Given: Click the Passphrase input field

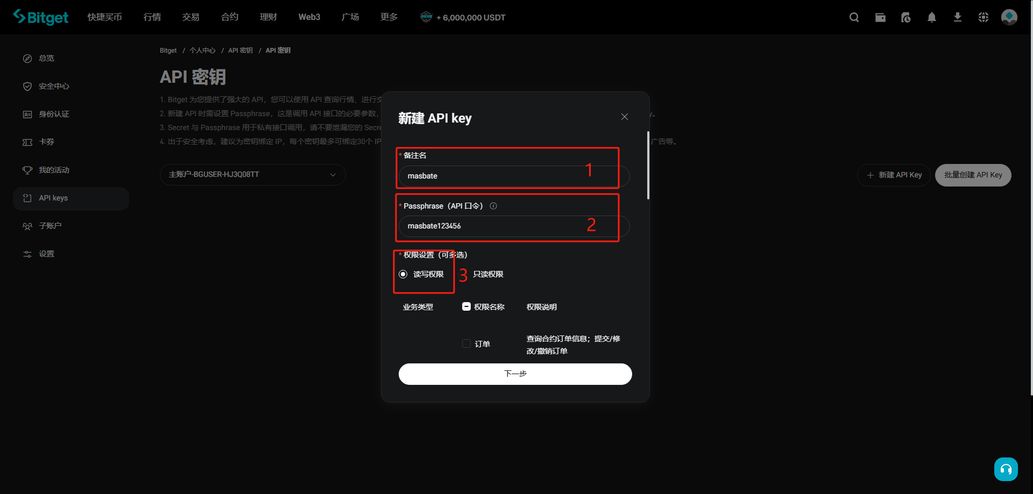Looking at the screenshot, I should point(514,226).
